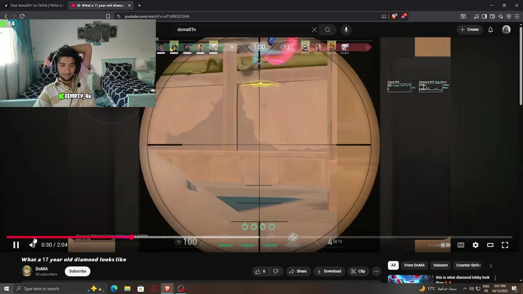Toggle the autoplay switch in player
Image resolution: width=523 pixels, height=294 pixels.
[x=445, y=245]
